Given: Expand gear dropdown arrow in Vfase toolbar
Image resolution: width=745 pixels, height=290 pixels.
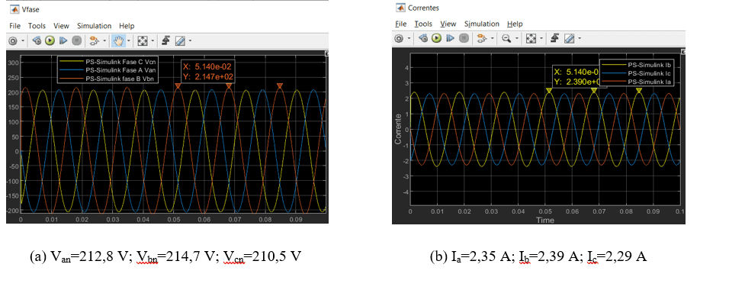Looking at the screenshot, I should (23, 41).
